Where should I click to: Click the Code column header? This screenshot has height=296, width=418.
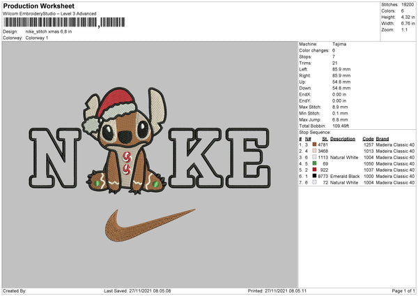[368, 139]
